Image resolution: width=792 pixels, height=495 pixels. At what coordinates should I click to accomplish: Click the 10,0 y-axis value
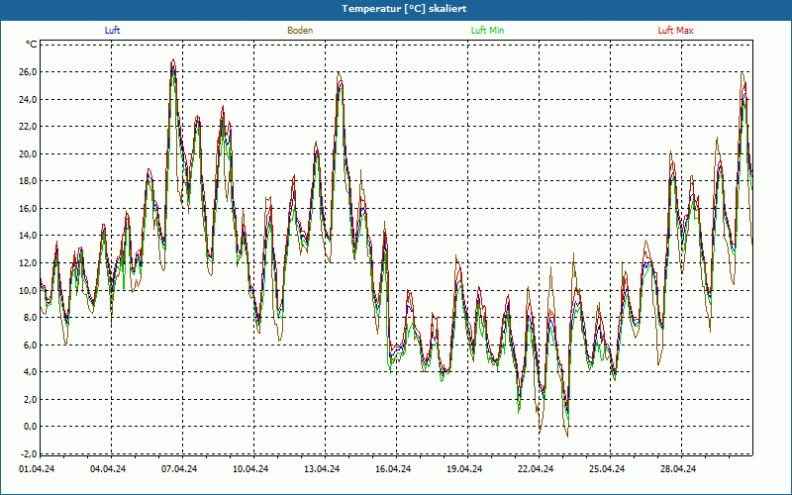[29, 290]
